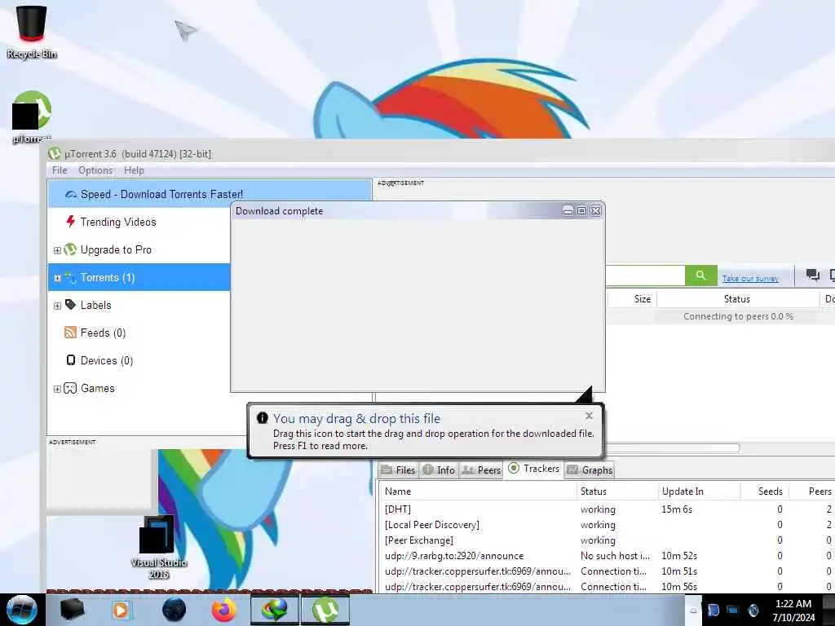Image resolution: width=835 pixels, height=626 pixels.
Task: Switch to the Graphs tab
Action: click(x=590, y=470)
